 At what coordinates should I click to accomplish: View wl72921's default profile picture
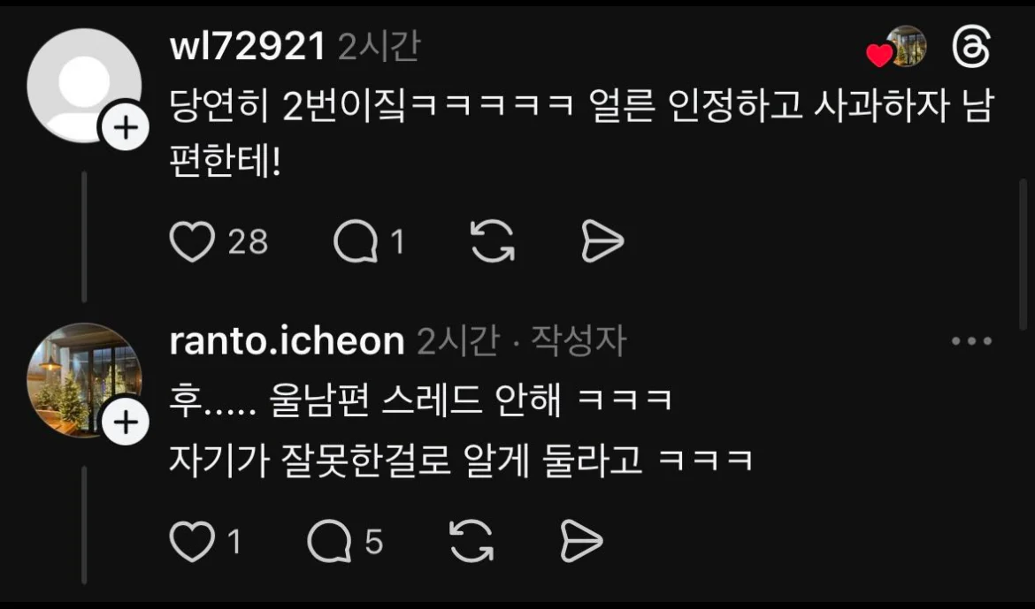pyautogui.click(x=84, y=85)
